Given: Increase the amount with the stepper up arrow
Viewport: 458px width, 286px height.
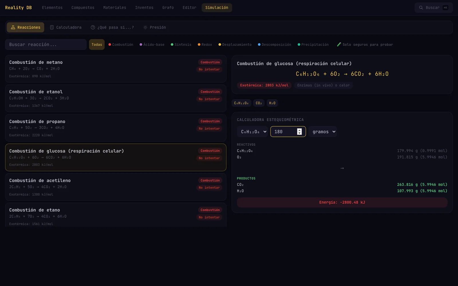Looking at the screenshot, I should click(x=299, y=130).
